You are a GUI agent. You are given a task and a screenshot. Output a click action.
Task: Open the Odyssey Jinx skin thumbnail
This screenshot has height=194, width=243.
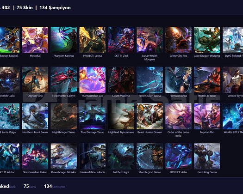tap(35, 80)
